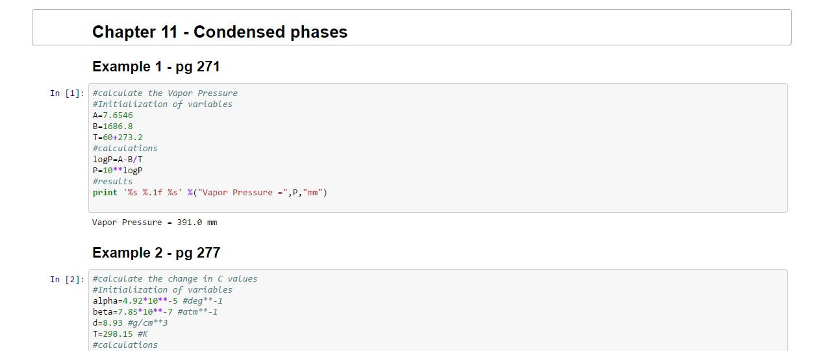Image resolution: width=828 pixels, height=351 pixels.
Task: Click the logP=A-B/T calculation line
Action: (x=118, y=159)
